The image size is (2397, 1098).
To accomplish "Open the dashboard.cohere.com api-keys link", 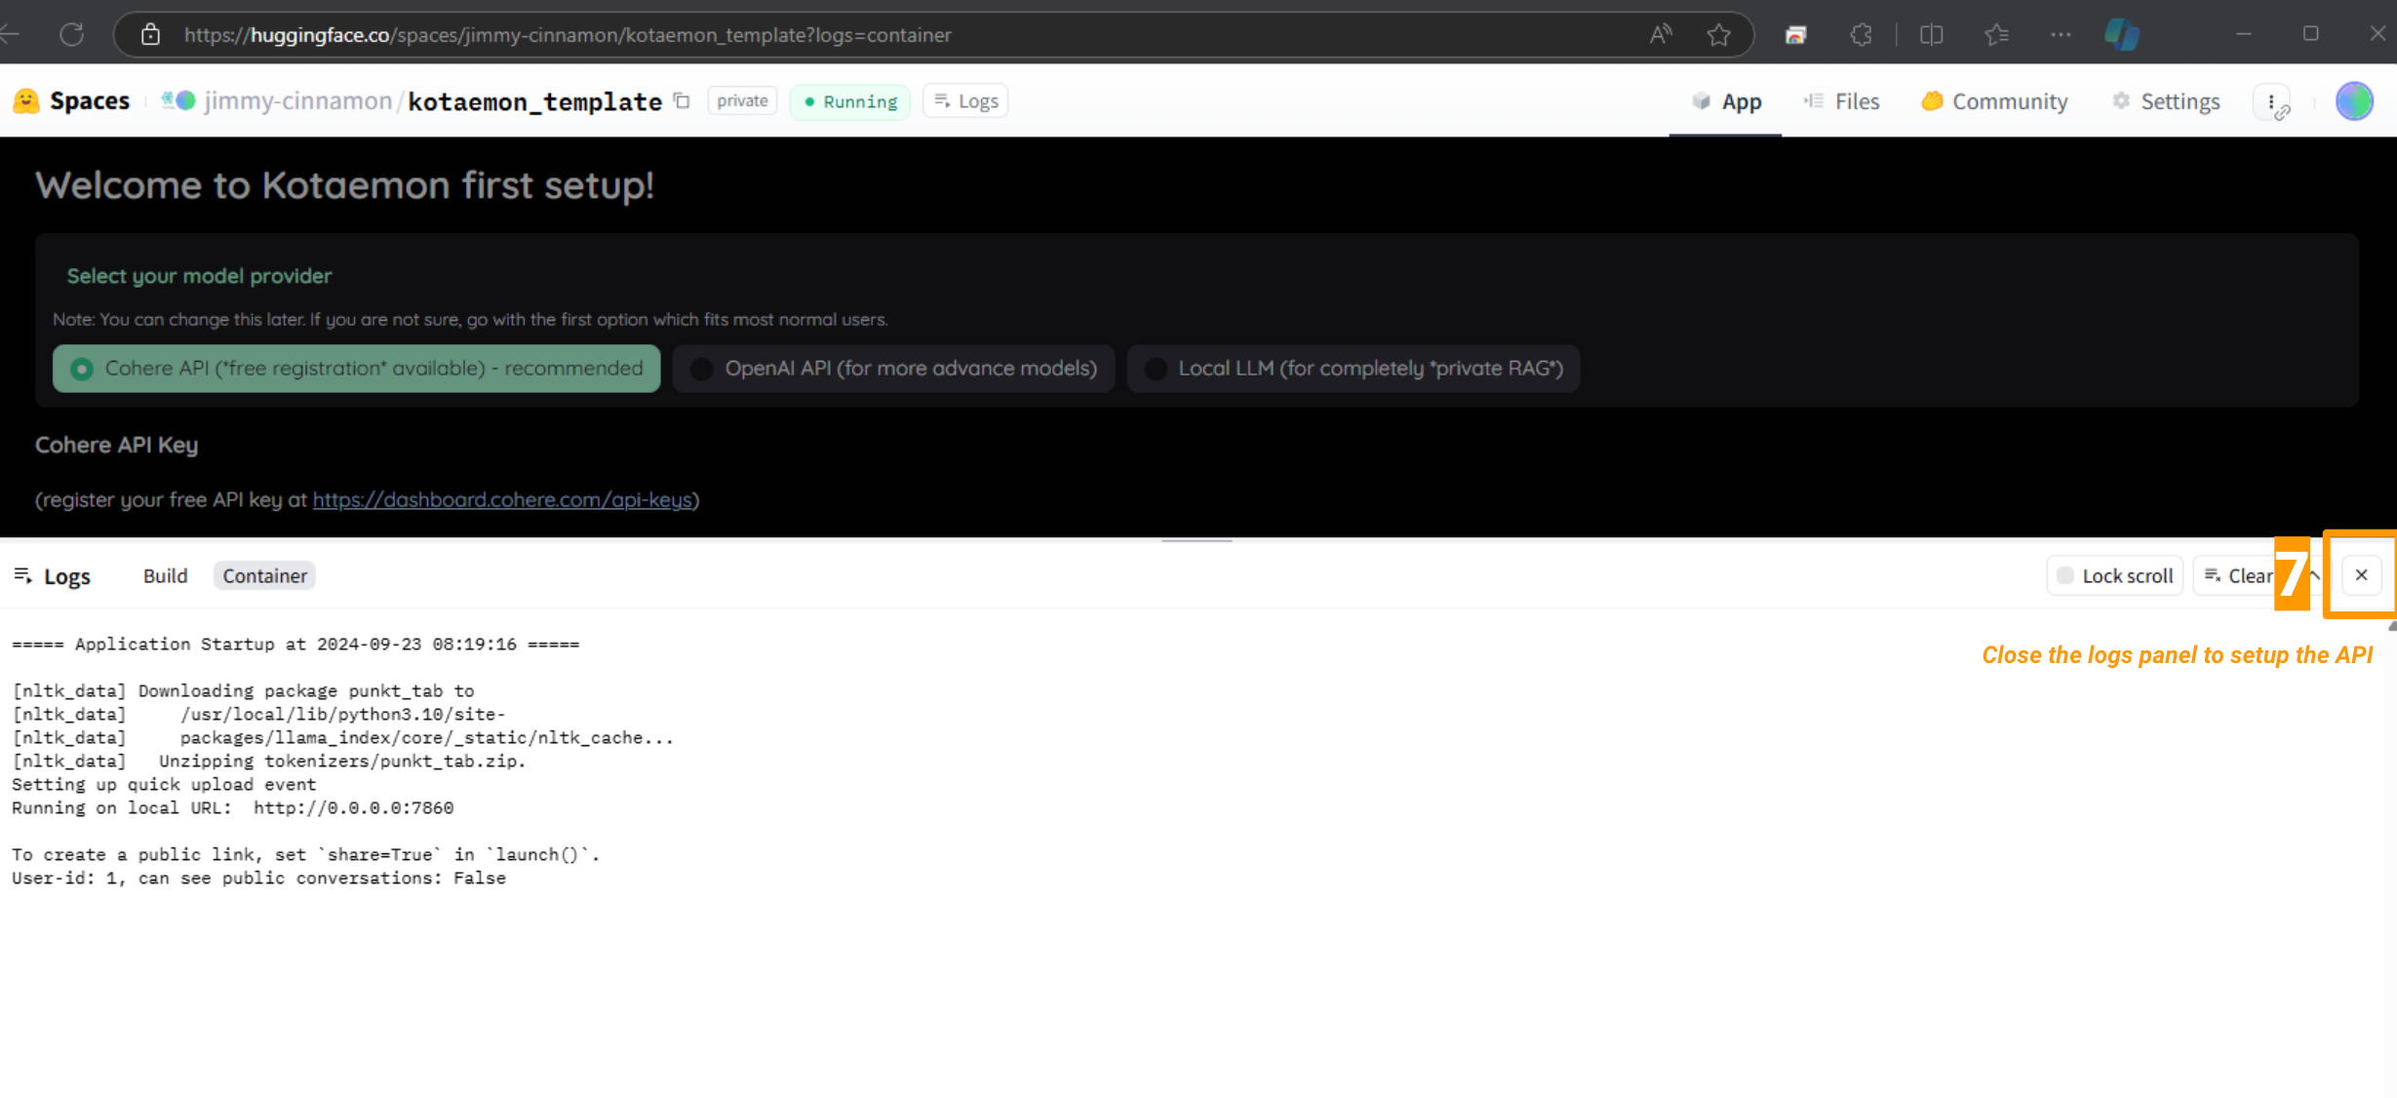I will (x=502, y=500).
